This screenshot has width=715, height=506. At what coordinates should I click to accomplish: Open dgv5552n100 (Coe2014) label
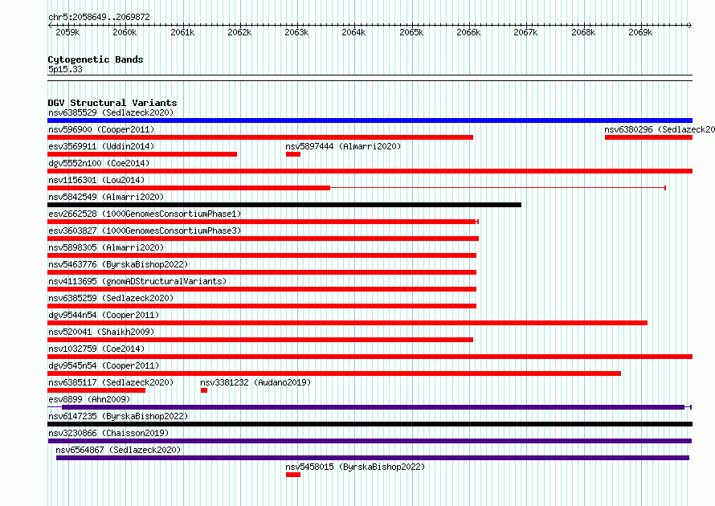(99, 163)
